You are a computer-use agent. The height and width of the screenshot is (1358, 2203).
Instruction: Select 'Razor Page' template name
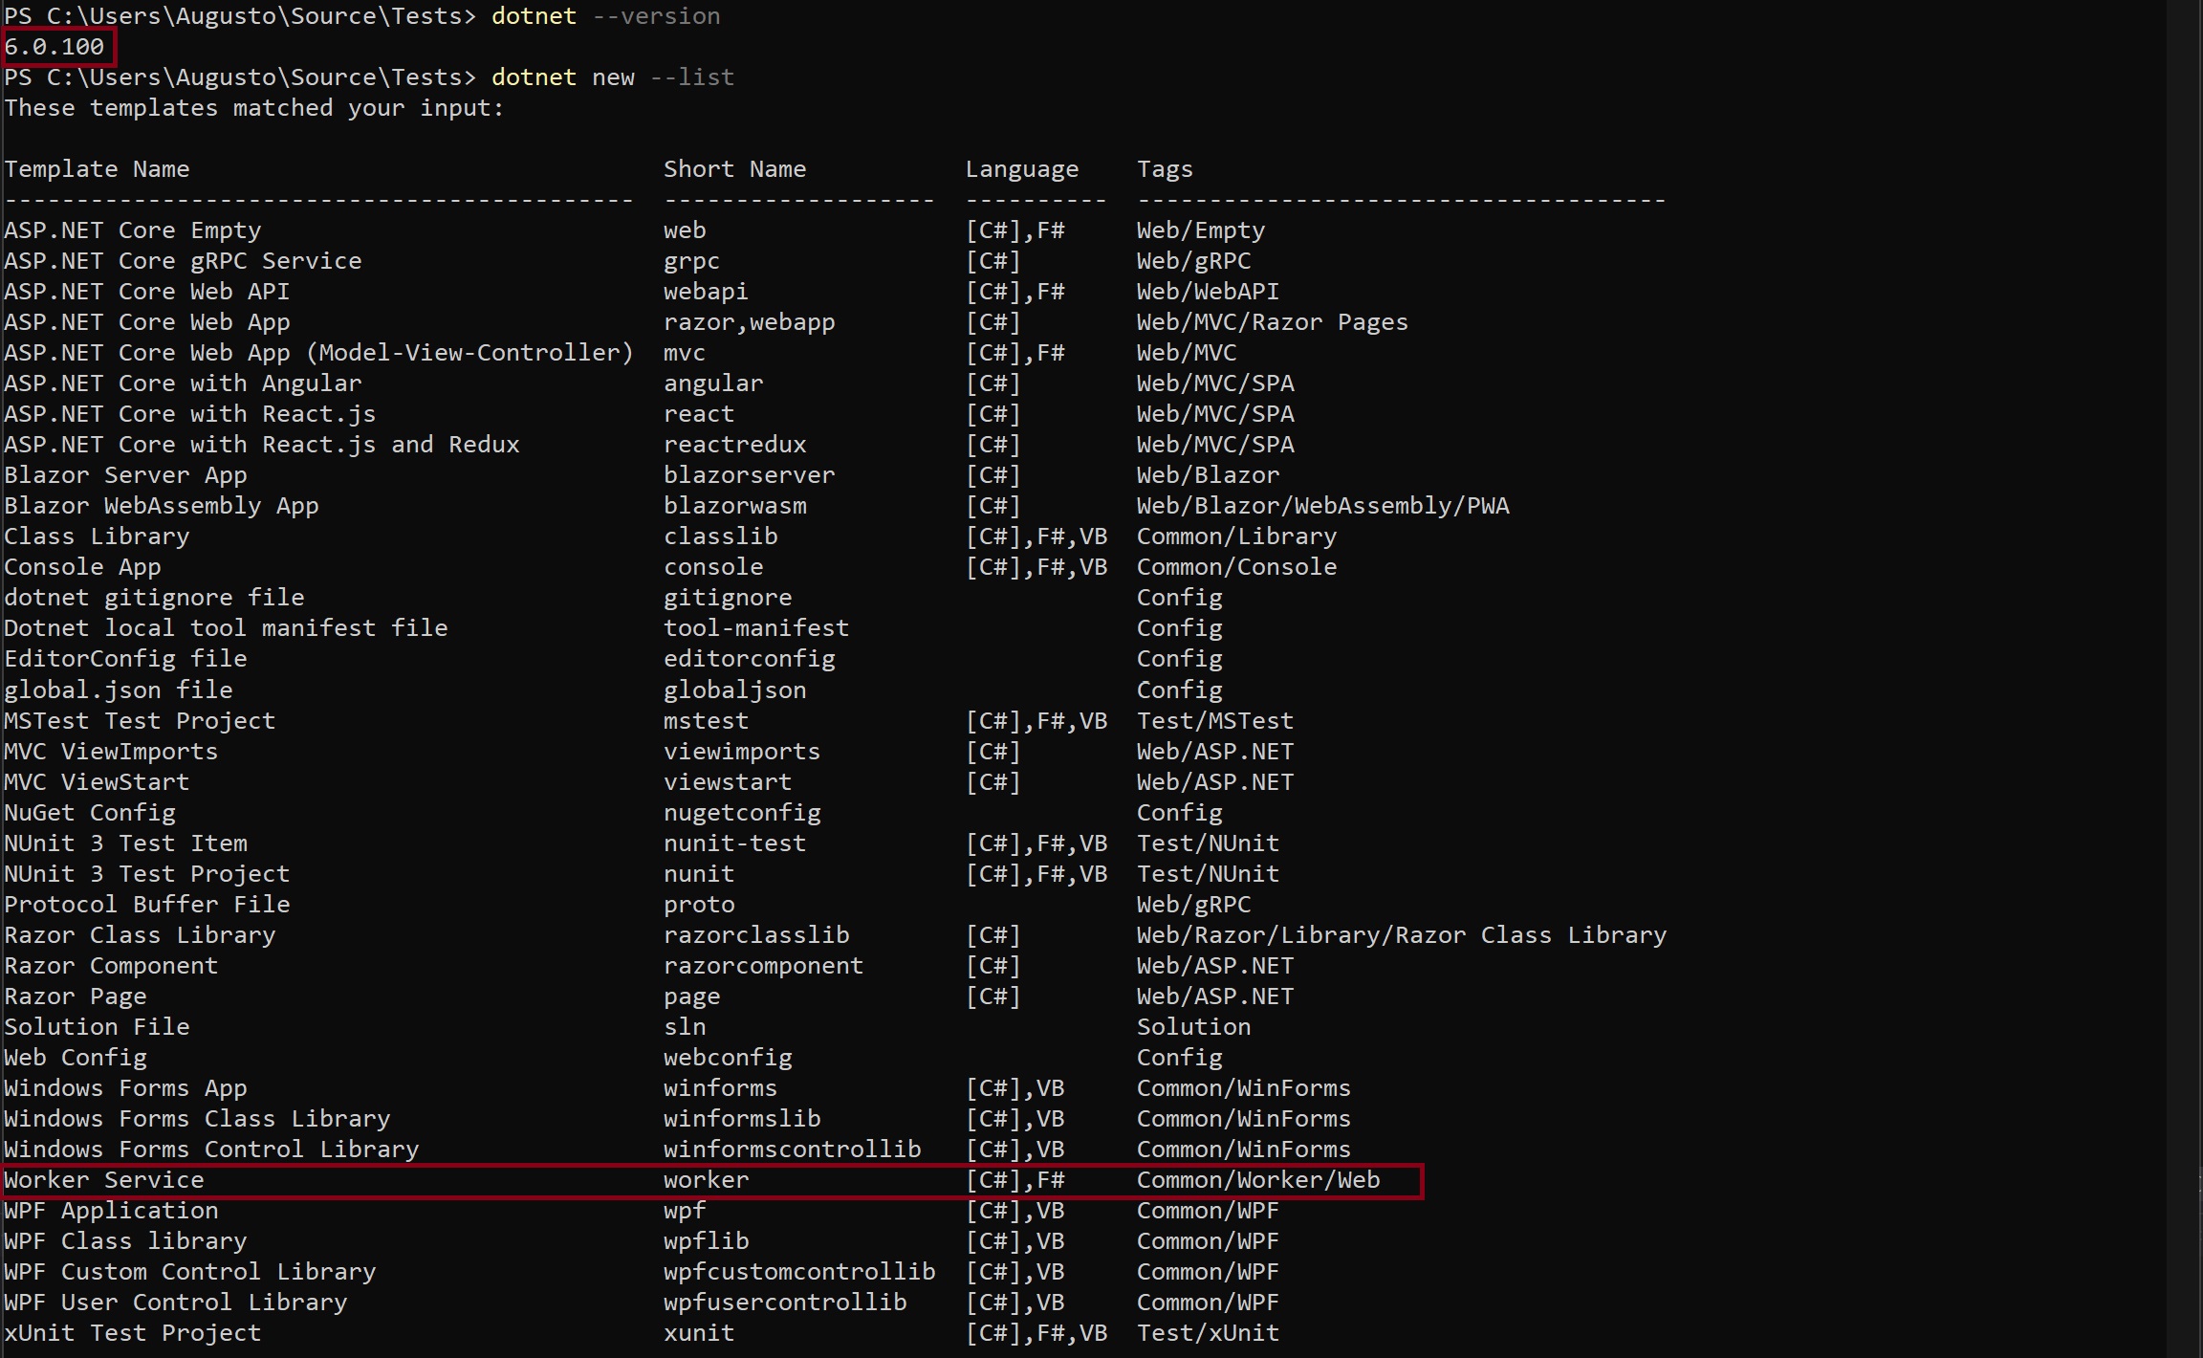[x=76, y=997]
